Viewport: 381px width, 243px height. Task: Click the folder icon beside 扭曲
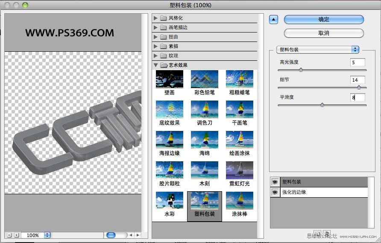(164, 37)
